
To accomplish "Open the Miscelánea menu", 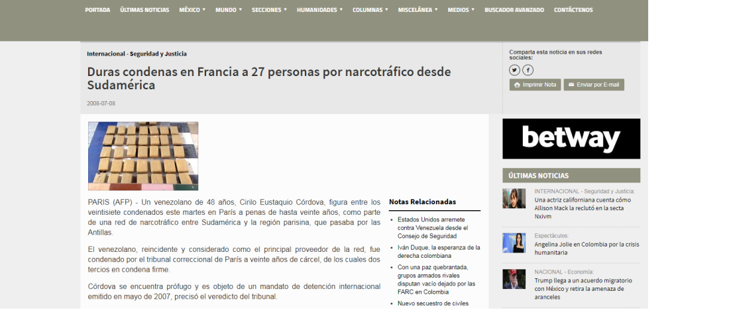I will pos(418,10).
